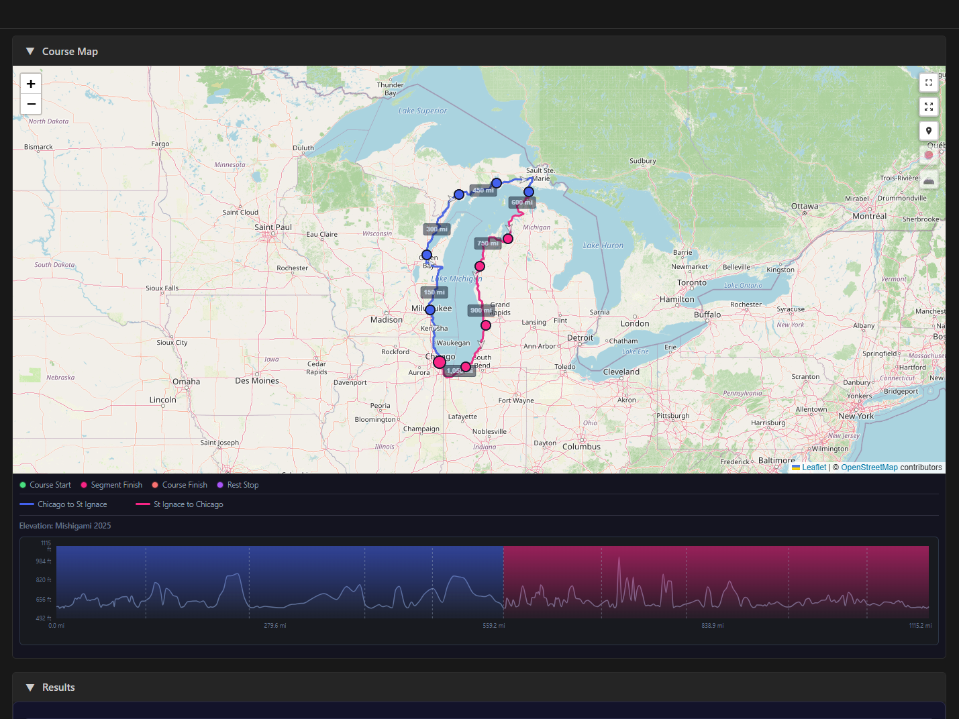The width and height of the screenshot is (959, 719).
Task: Click the blue marker near Sault Ste. Marie
Action: 529,192
